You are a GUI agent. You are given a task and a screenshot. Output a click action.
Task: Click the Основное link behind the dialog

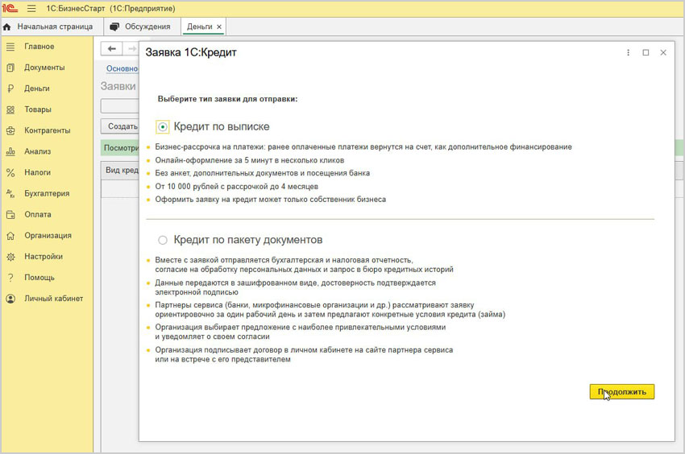pyautogui.click(x=122, y=68)
